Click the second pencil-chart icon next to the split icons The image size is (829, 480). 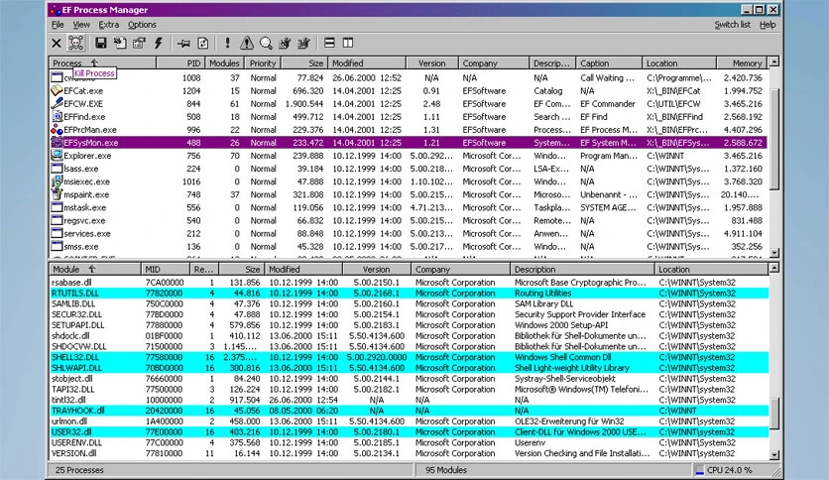304,44
